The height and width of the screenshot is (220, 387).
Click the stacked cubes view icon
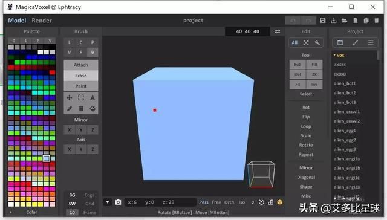coord(271,202)
